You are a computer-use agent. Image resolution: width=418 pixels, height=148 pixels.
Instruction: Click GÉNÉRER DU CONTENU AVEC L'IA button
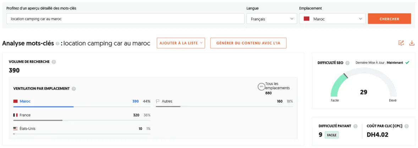pyautogui.click(x=248, y=43)
